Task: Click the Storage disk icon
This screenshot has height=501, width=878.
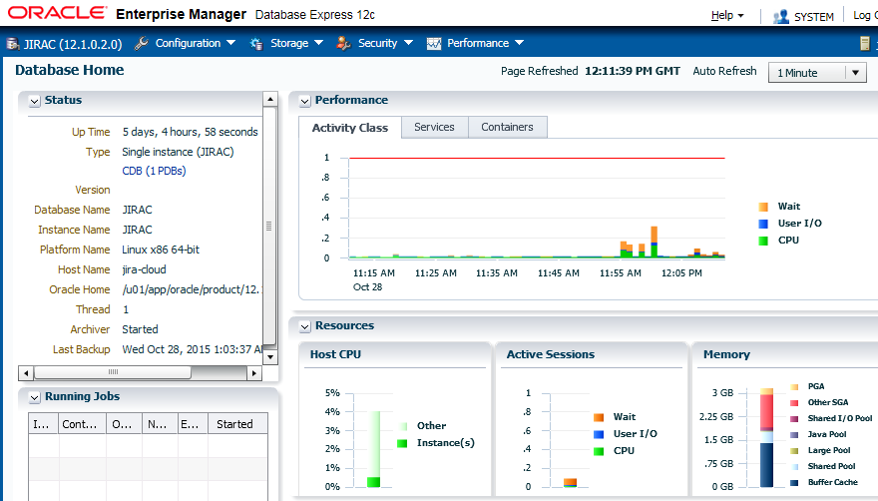Action: 256,44
